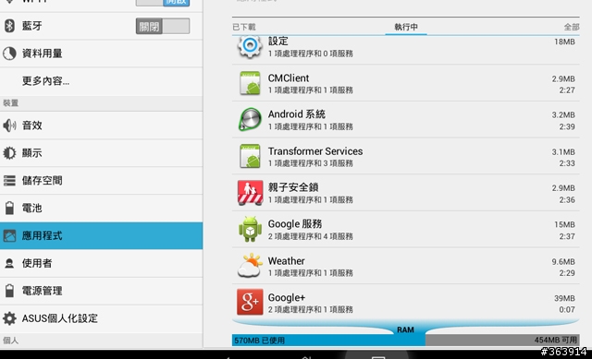Click the gear icon beside ASUS個人化設定
This screenshot has width=592, height=359.
[x=9, y=318]
